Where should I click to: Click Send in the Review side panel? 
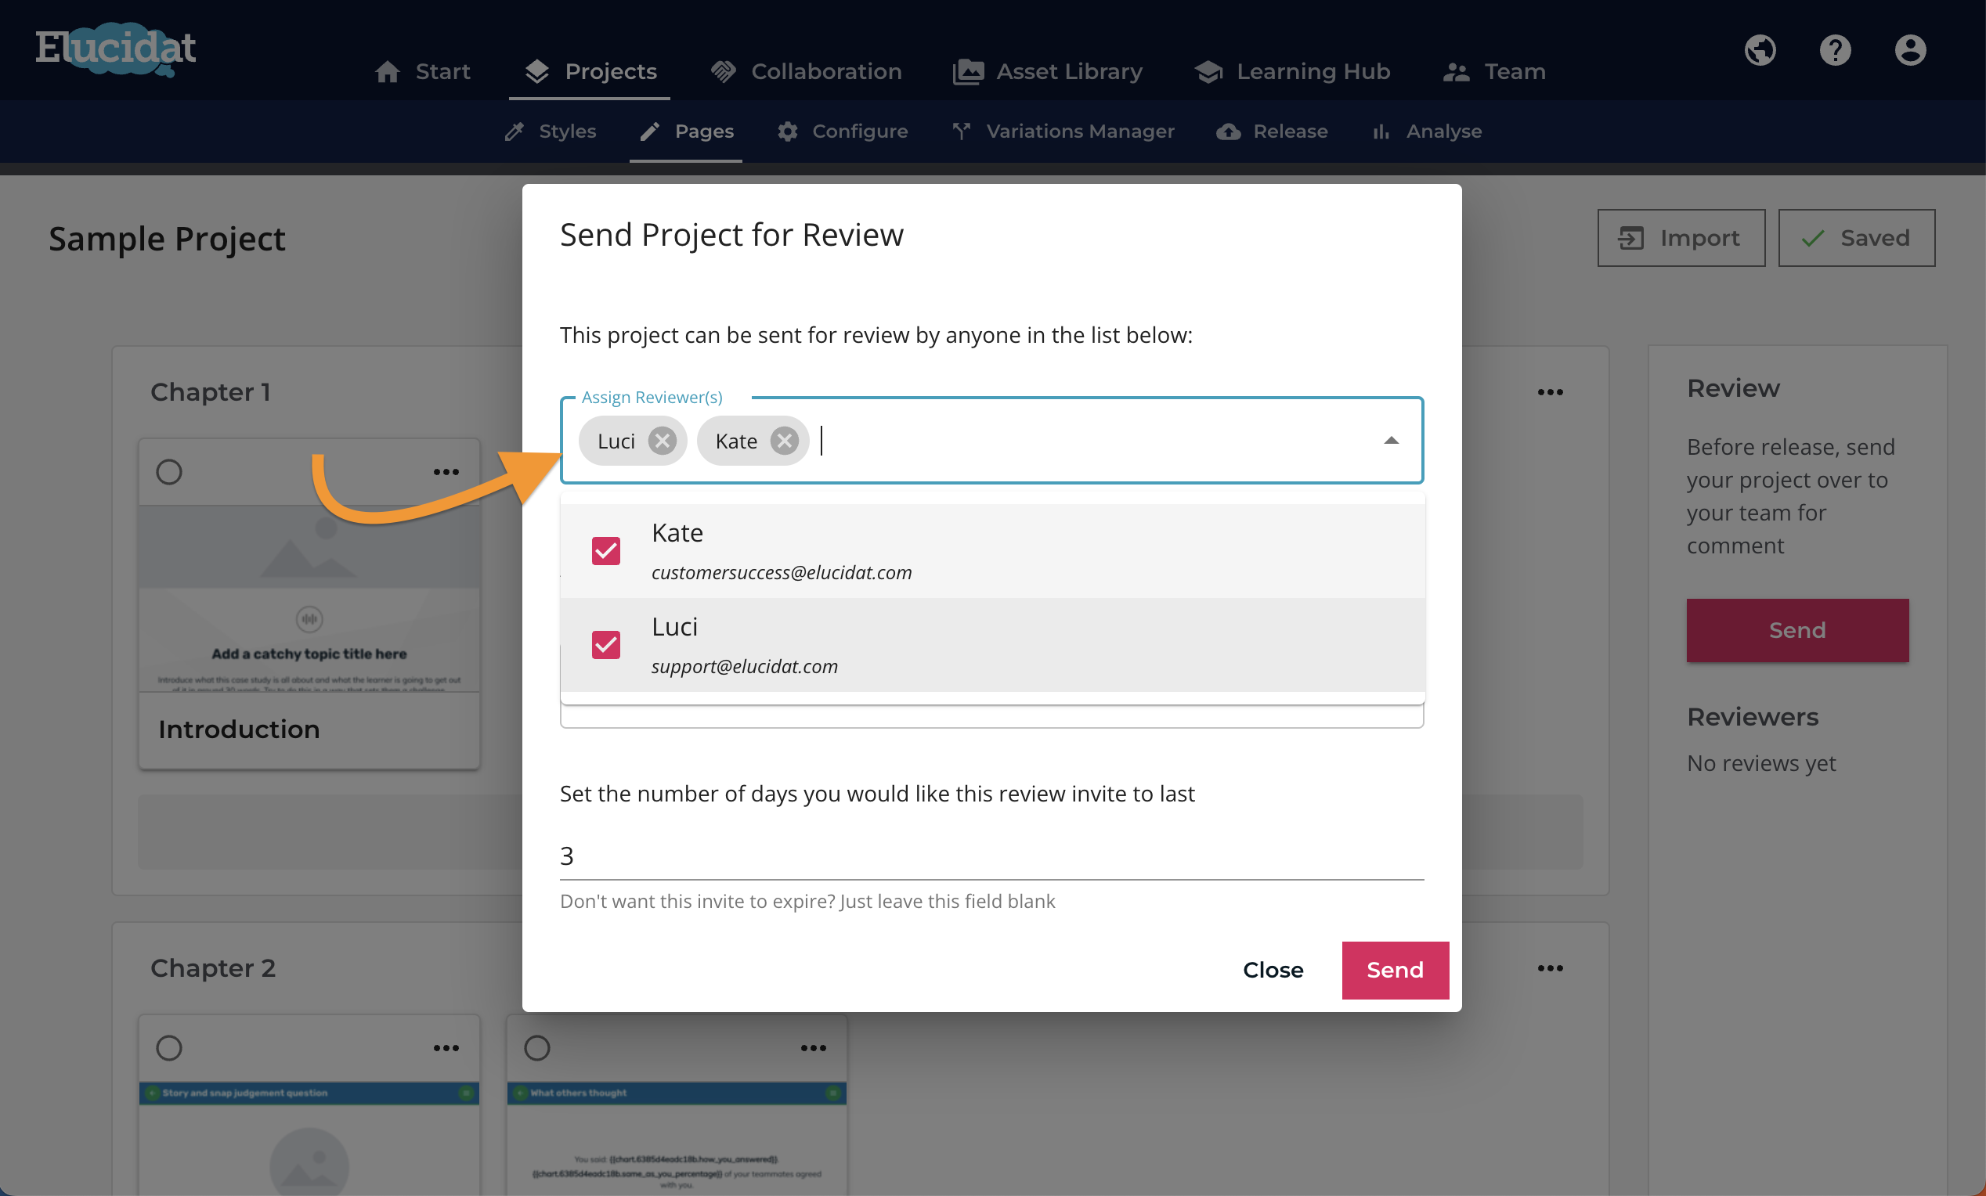1797,630
